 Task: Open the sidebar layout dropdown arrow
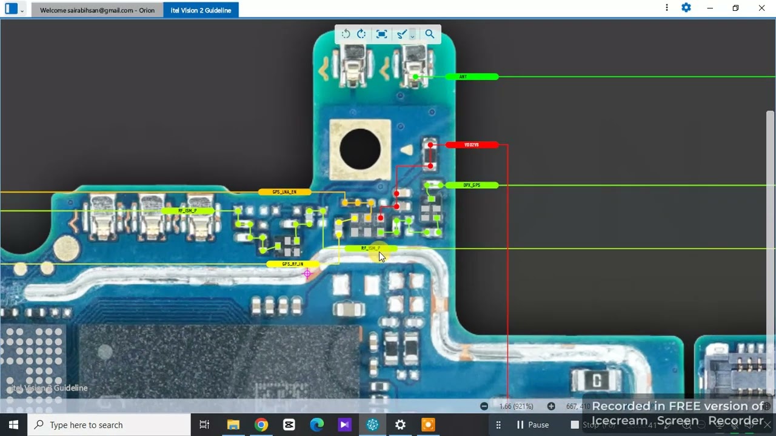(x=22, y=10)
